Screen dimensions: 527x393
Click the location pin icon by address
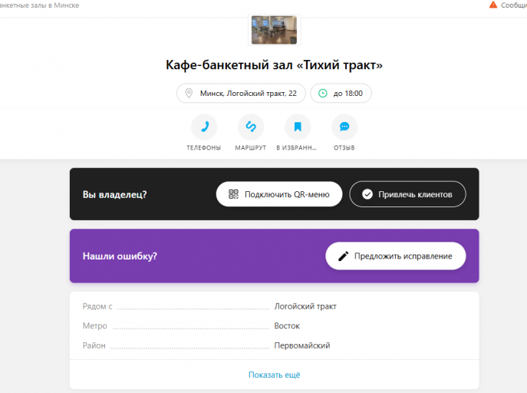click(x=189, y=93)
